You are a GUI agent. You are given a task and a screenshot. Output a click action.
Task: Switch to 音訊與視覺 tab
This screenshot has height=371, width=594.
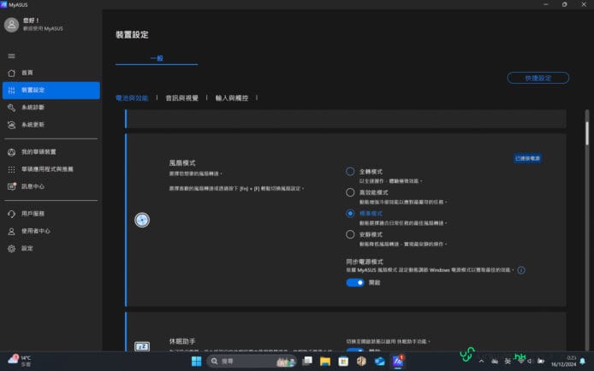181,98
